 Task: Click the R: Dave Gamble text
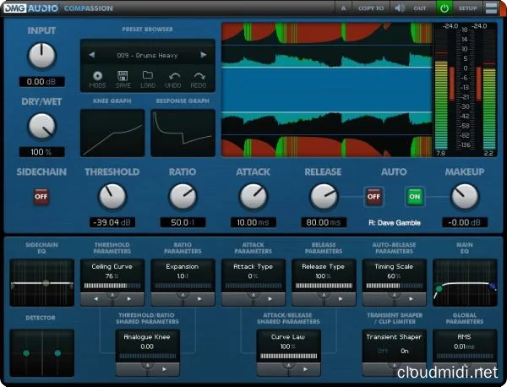pos(394,223)
